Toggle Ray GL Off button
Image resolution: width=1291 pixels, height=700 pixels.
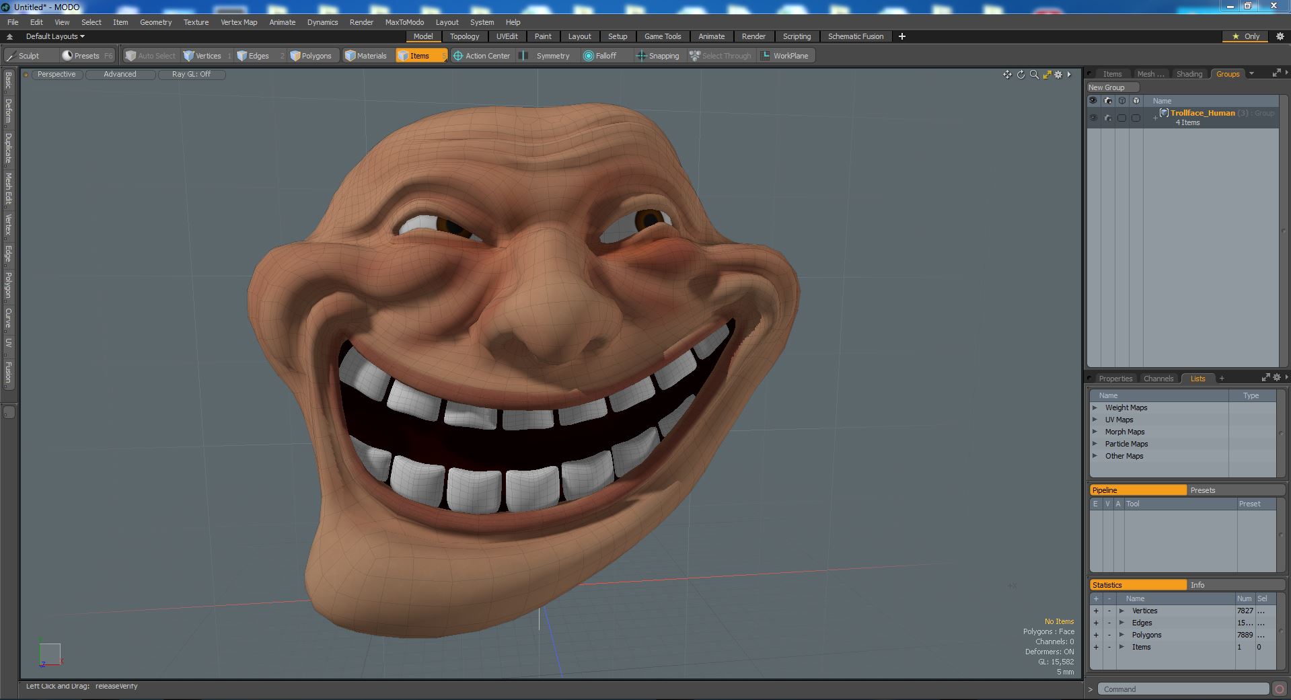[x=191, y=74]
